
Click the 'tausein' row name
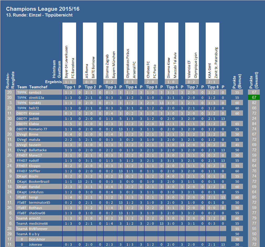point(45,145)
